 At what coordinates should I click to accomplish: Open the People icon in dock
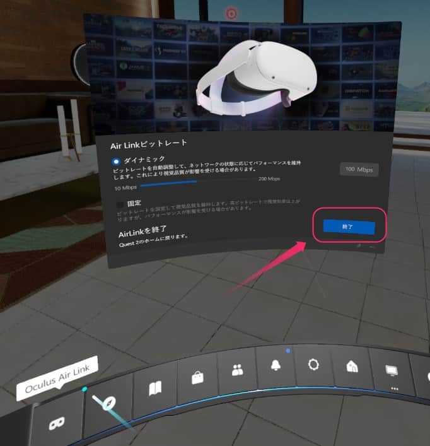click(x=237, y=370)
